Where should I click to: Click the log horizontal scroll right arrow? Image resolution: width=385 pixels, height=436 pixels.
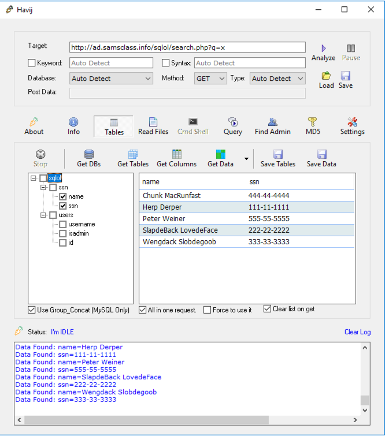(x=355, y=420)
